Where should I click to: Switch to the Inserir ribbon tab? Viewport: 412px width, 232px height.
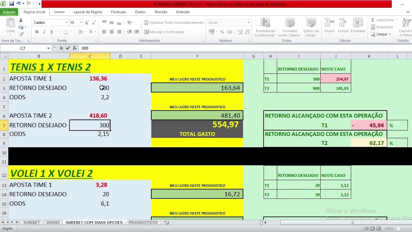point(60,12)
